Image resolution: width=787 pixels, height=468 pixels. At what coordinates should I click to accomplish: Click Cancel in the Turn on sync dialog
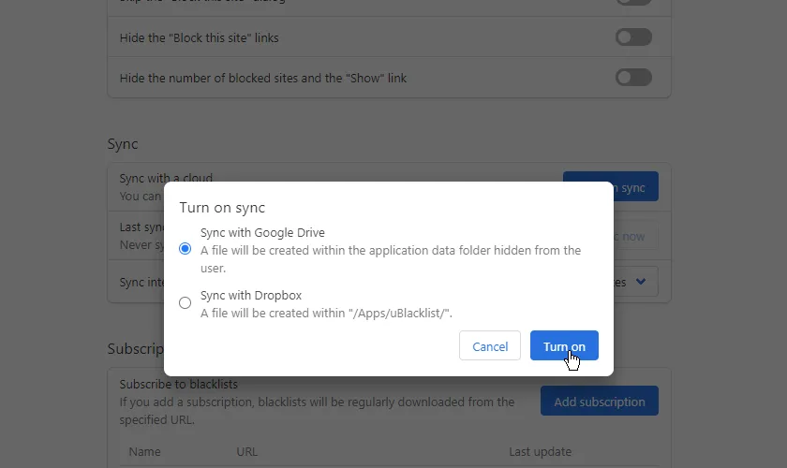(490, 346)
